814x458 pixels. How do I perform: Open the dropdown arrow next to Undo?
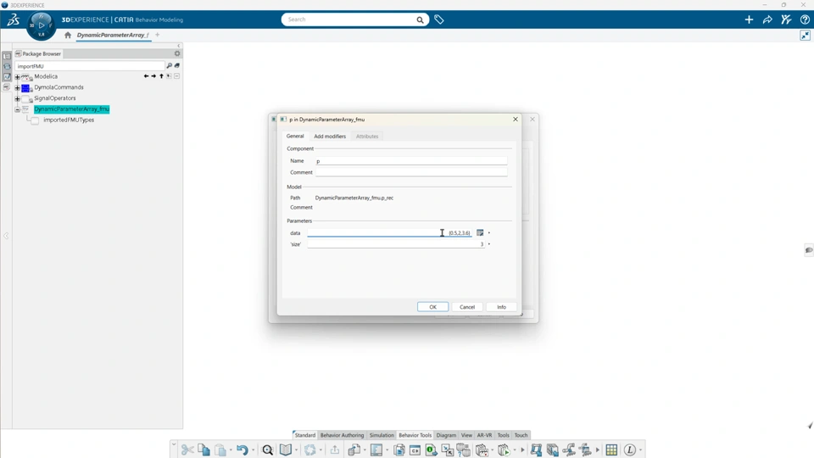coord(253,450)
